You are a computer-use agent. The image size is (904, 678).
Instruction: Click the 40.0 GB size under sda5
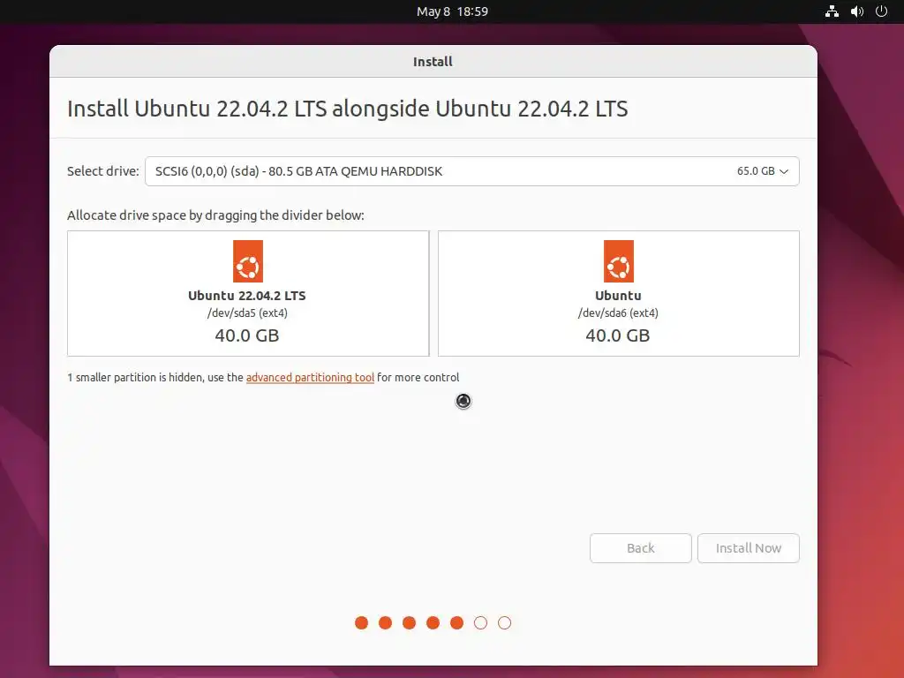pyautogui.click(x=247, y=335)
